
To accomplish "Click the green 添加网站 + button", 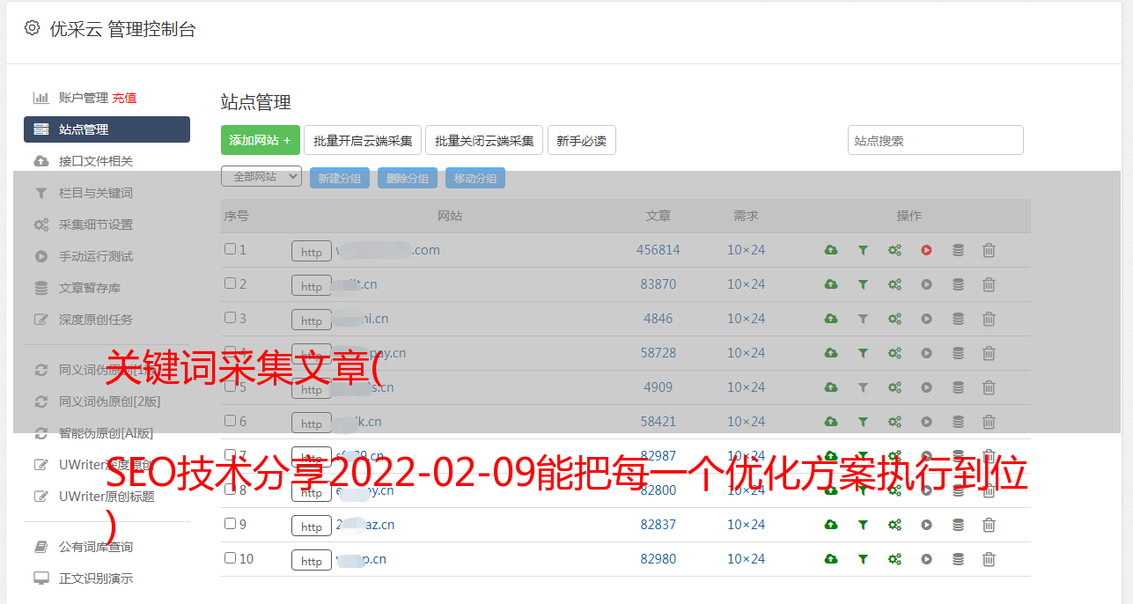I will click(x=261, y=140).
